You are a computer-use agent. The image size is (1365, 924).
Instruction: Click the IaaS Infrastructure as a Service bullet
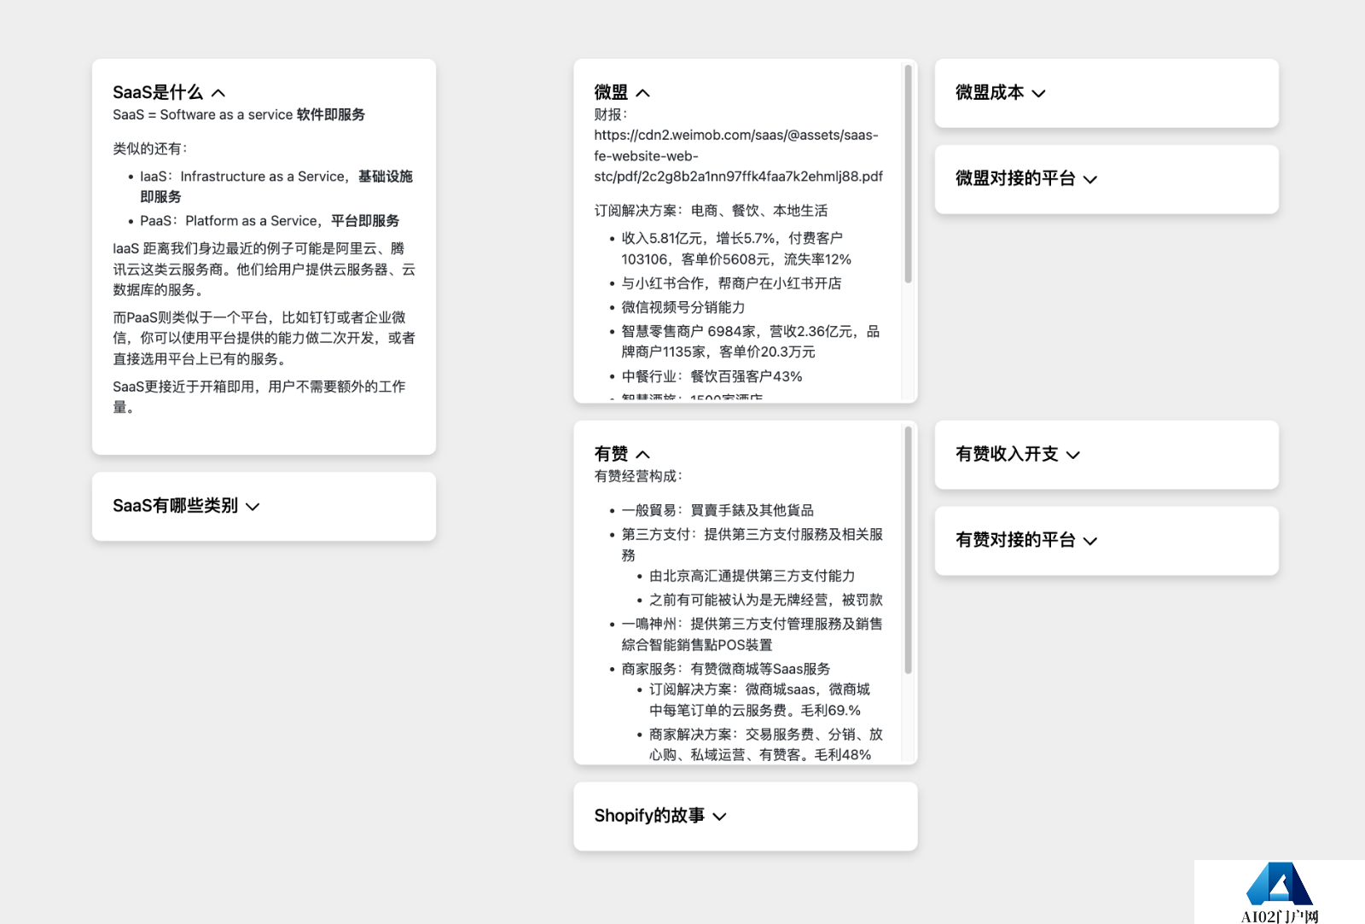276,187
